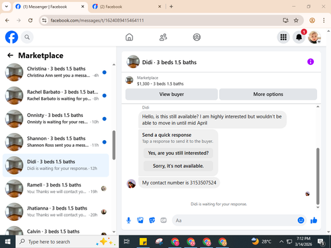This screenshot has height=248, width=331.
Task: Open Christina 3 beds 1.5 baths conversation
Action: point(56,72)
